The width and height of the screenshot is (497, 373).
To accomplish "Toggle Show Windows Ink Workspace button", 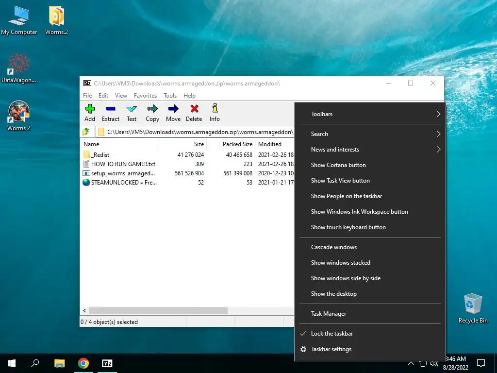I will coord(370,212).
